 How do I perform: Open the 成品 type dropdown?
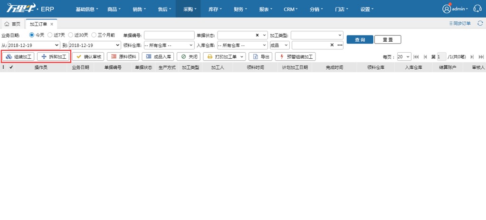[280, 45]
